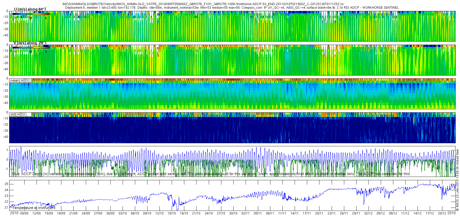460x217 pixels.
Task: Click the 25 tick on temperature axis
Action: tap(7, 184)
